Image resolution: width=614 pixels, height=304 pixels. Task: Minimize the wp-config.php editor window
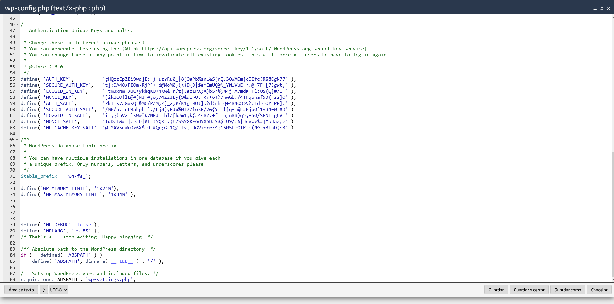595,9
